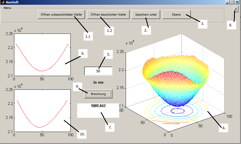
Task: Click the "in nm" unit label
Action: 98,82
